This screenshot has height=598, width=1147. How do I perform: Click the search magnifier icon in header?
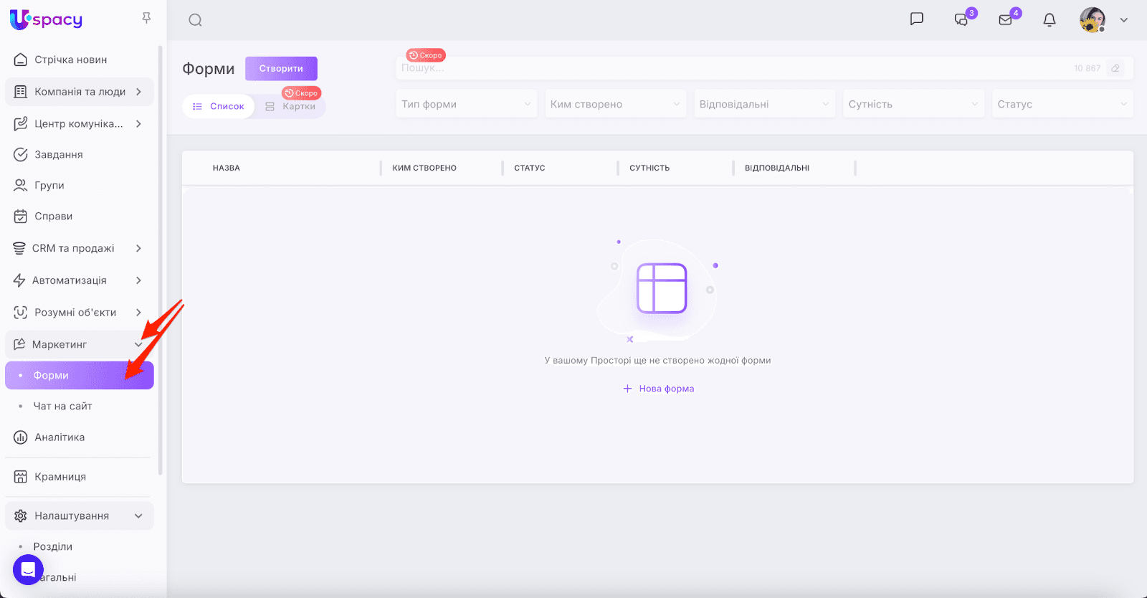195,20
